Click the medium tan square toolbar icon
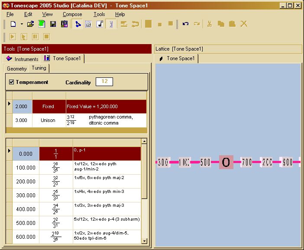304x250 pixels. [x=171, y=24]
